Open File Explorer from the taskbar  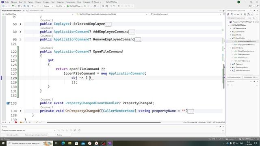click(x=70, y=143)
